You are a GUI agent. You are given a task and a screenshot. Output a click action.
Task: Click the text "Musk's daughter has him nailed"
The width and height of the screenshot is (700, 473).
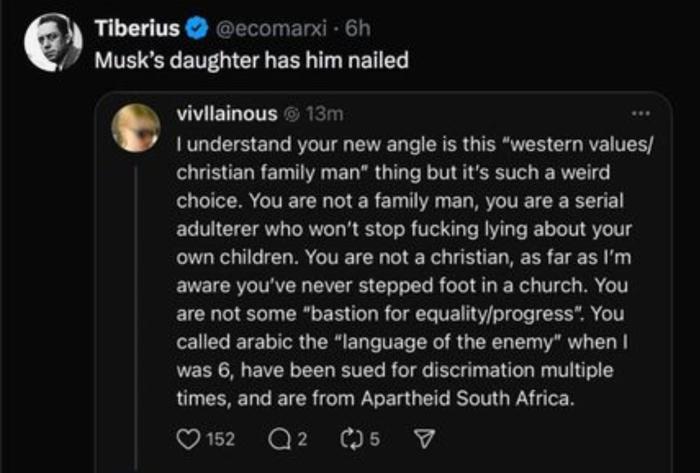point(251,59)
